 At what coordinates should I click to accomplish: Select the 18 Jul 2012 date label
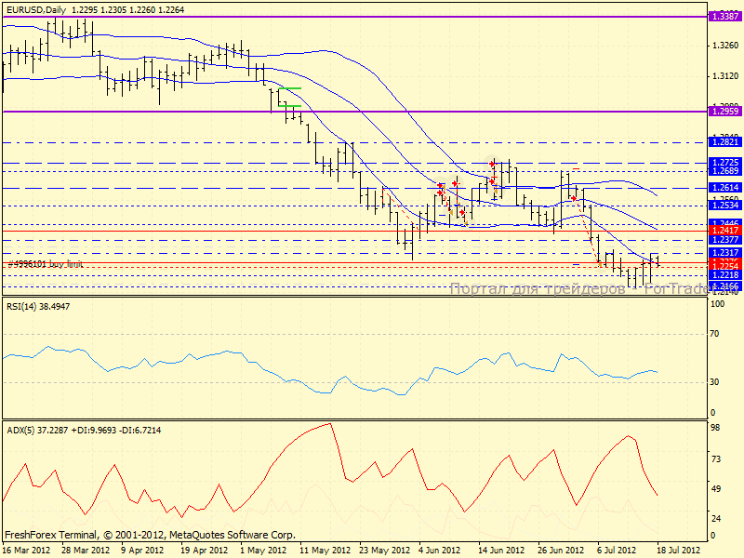[679, 551]
